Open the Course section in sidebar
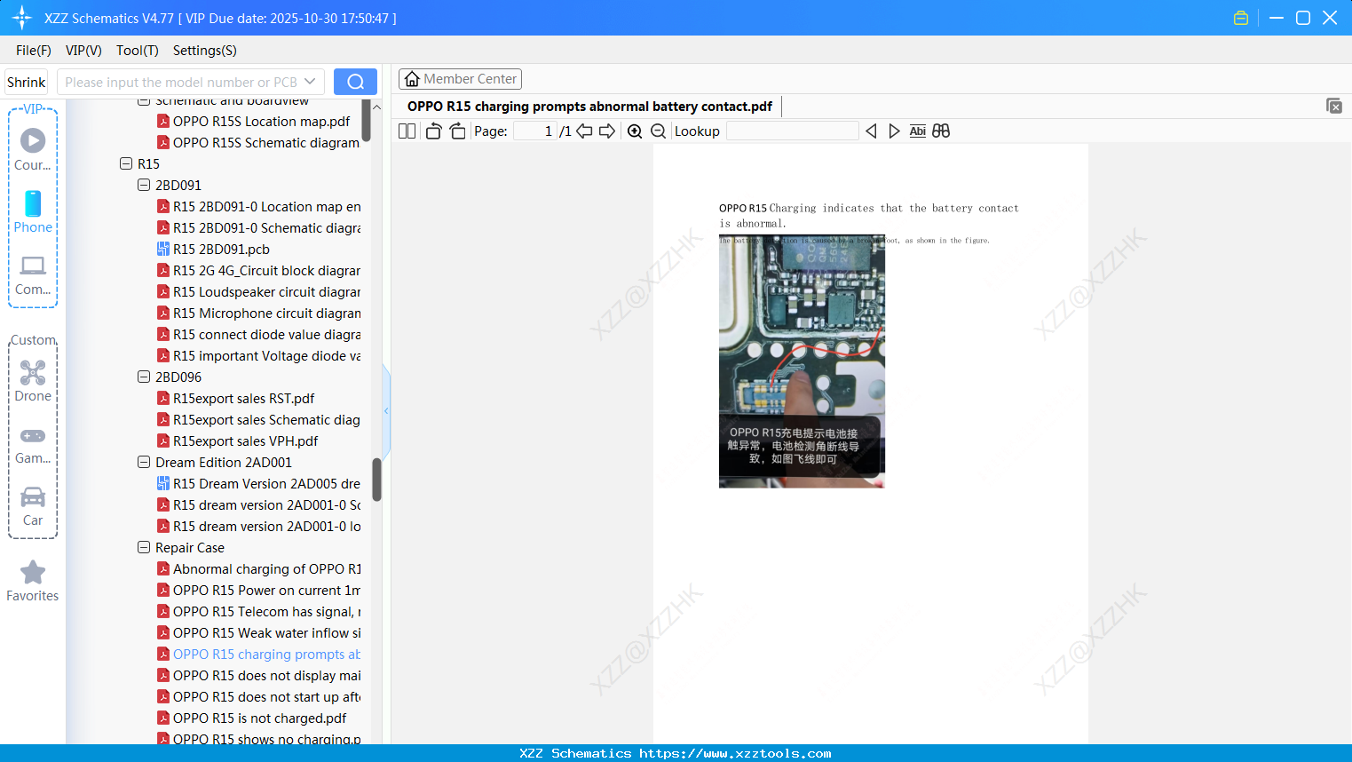The image size is (1352, 762). pyautogui.click(x=33, y=149)
